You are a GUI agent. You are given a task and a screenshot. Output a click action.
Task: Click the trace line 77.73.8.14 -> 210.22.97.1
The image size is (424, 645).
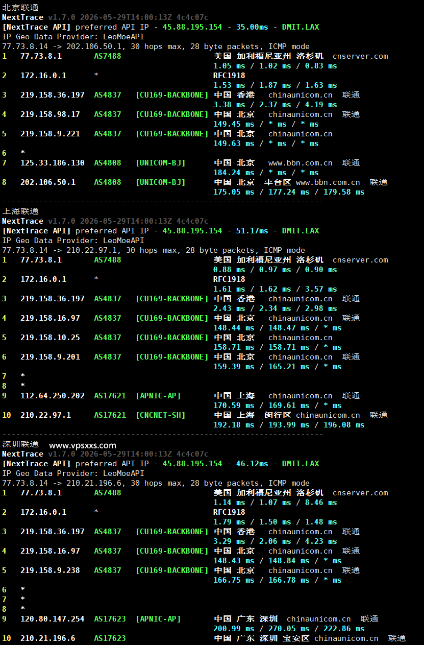coord(154,250)
